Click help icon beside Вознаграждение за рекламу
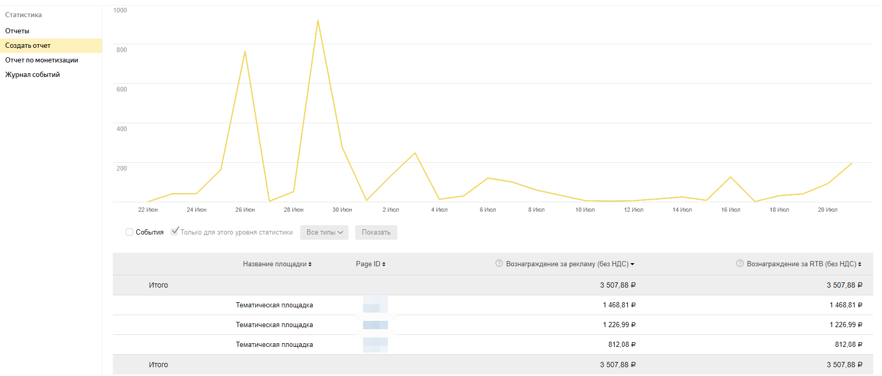The image size is (882, 376). 499,264
